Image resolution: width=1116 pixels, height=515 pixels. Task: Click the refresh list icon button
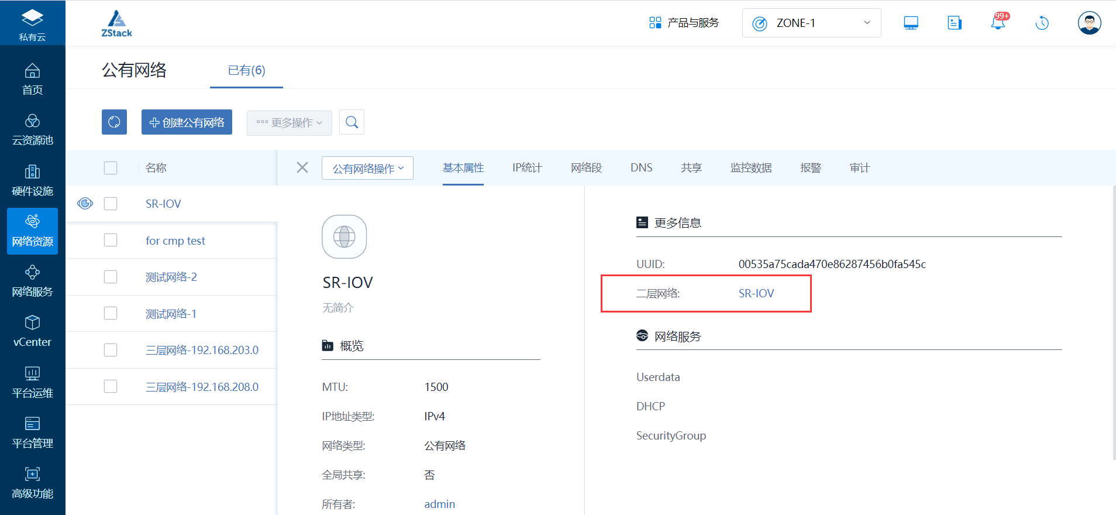click(114, 122)
